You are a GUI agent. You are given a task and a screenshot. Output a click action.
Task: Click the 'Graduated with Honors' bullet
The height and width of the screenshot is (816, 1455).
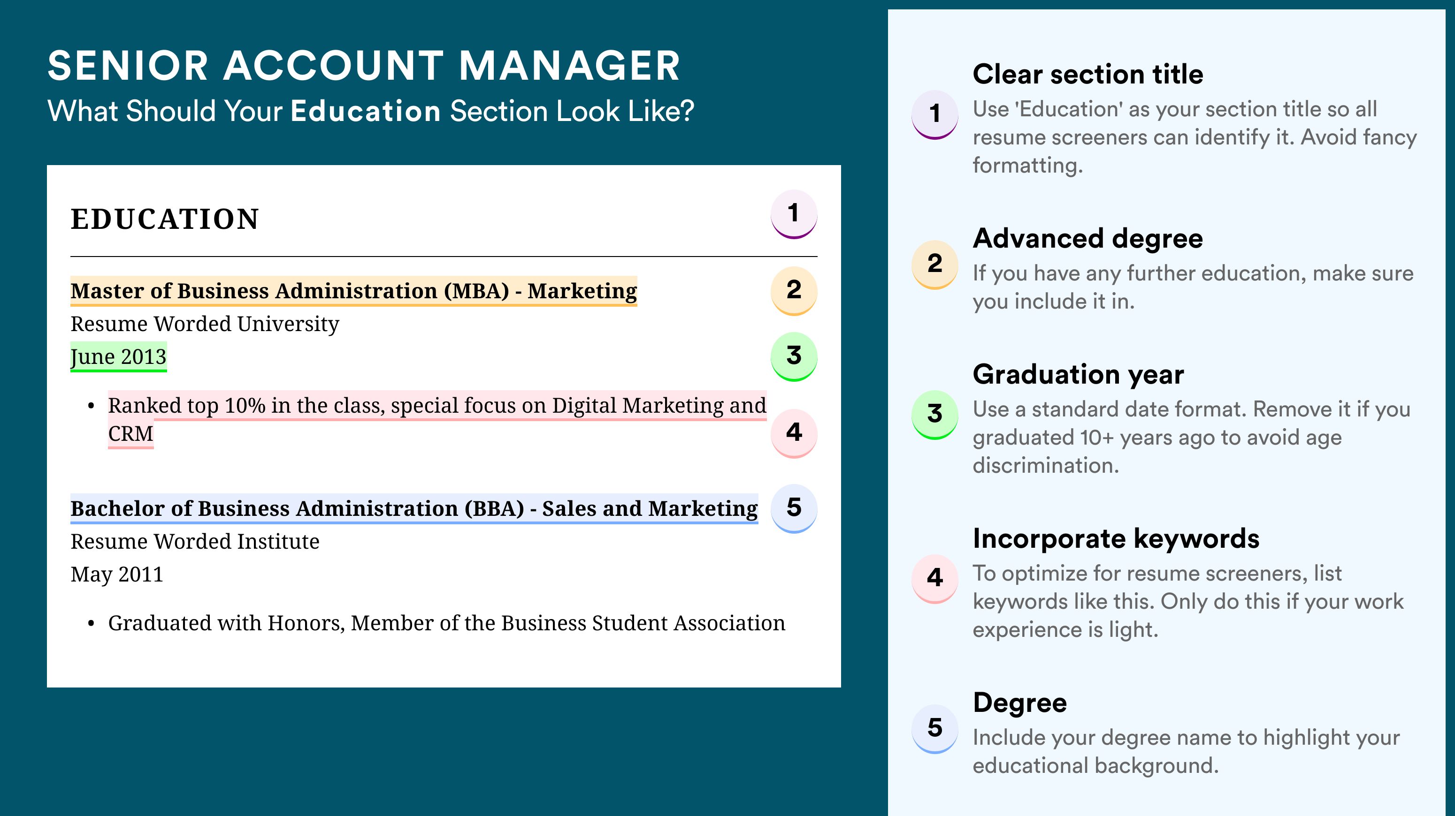[x=446, y=623]
